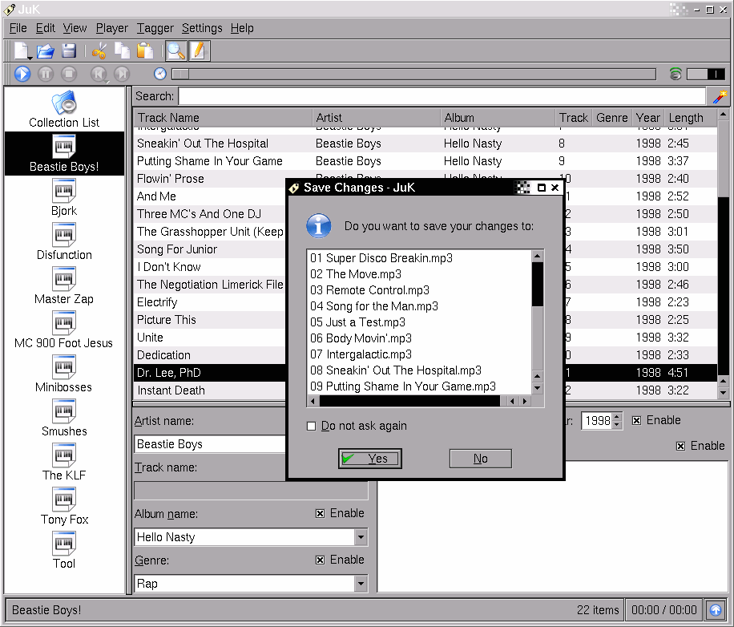Screen dimensions: 734x627
Task: Toggle the magnifier search bar icon
Action: (x=175, y=51)
